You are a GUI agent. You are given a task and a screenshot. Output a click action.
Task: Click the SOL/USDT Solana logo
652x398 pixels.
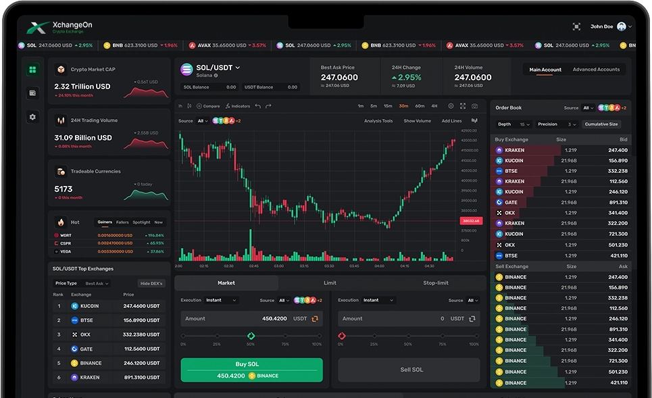point(186,70)
